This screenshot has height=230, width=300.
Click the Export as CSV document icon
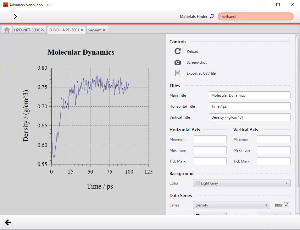tap(178, 73)
